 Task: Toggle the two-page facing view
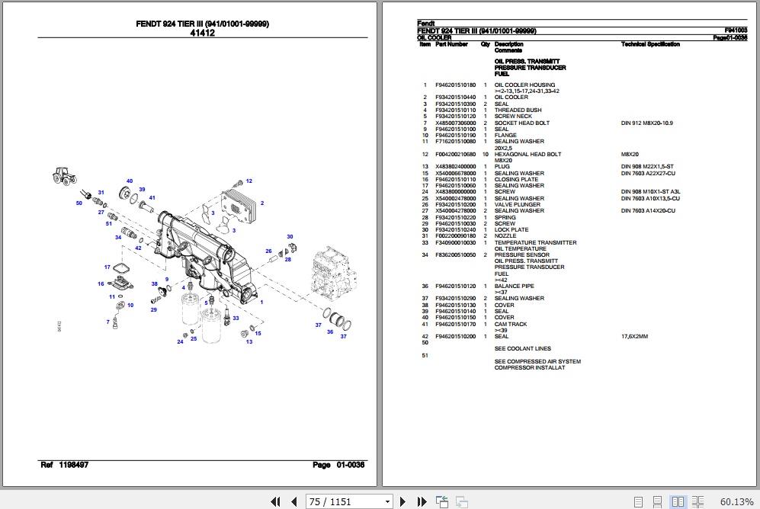pyautogui.click(x=677, y=501)
